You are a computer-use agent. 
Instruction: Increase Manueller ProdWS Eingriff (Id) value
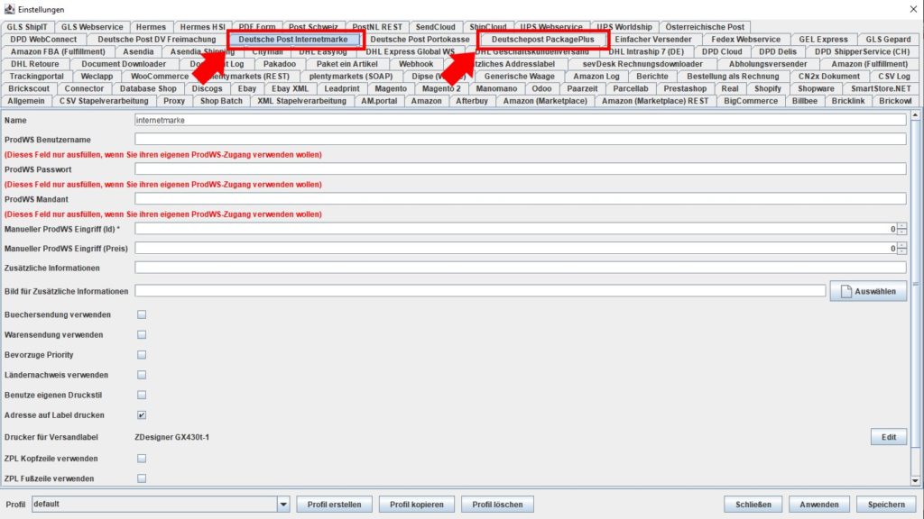[x=901, y=226]
